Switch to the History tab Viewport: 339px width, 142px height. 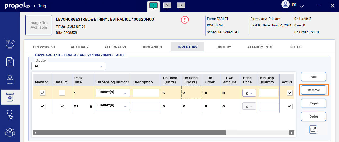click(224, 47)
